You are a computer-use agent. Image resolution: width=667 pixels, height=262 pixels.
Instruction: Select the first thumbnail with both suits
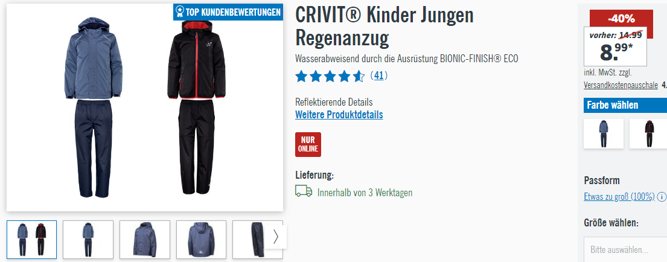[31, 240]
